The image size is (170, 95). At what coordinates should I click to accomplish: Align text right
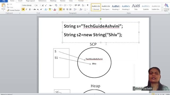point(67,9)
